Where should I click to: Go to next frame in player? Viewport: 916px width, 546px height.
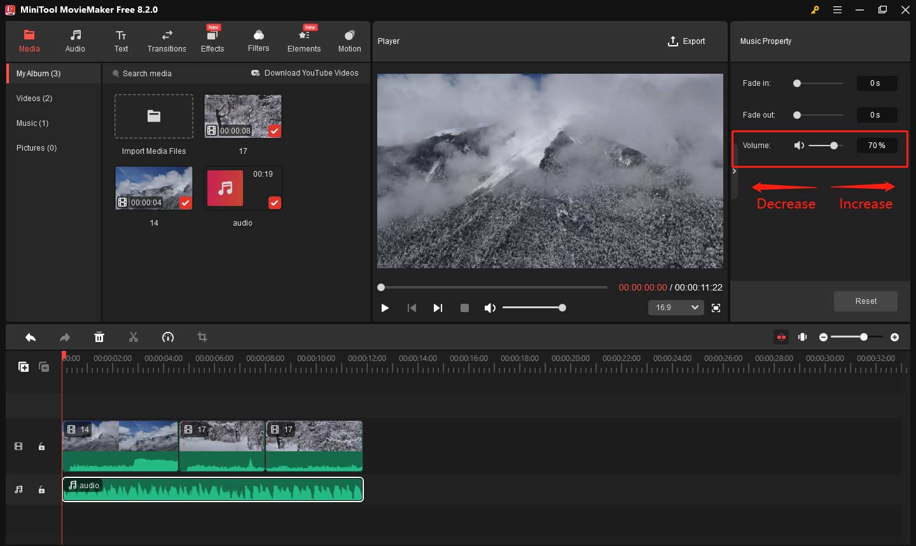(x=438, y=308)
